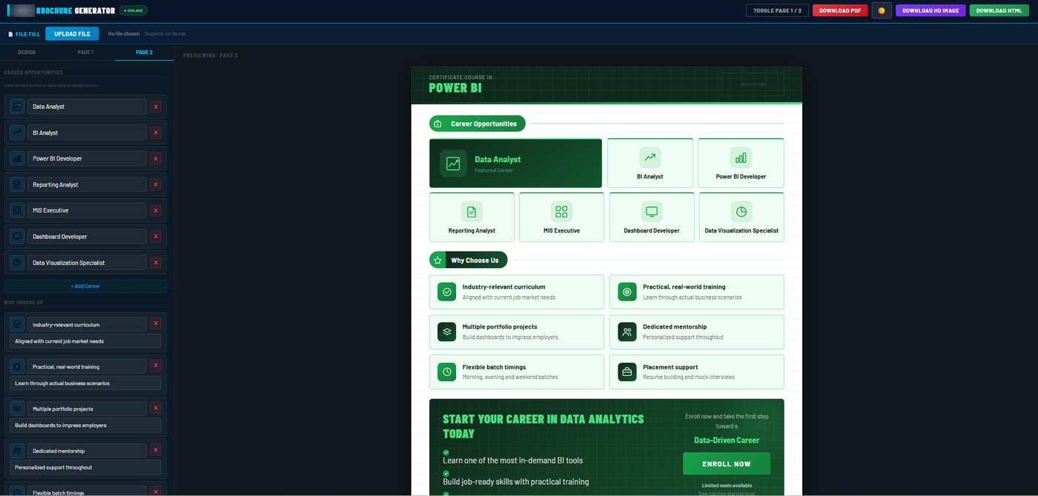Delete the Multiple portfolio projects item
The image size is (1038, 496).
(x=156, y=407)
